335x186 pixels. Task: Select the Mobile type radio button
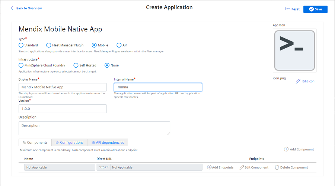(94, 45)
